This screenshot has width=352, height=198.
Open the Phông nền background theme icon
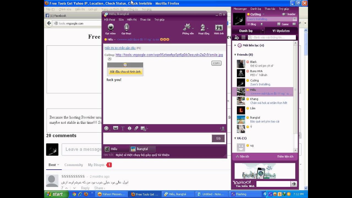(x=187, y=27)
